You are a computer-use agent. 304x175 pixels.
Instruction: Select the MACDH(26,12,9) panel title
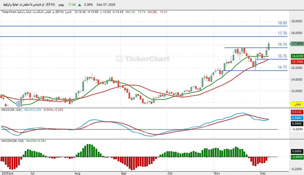(13, 141)
